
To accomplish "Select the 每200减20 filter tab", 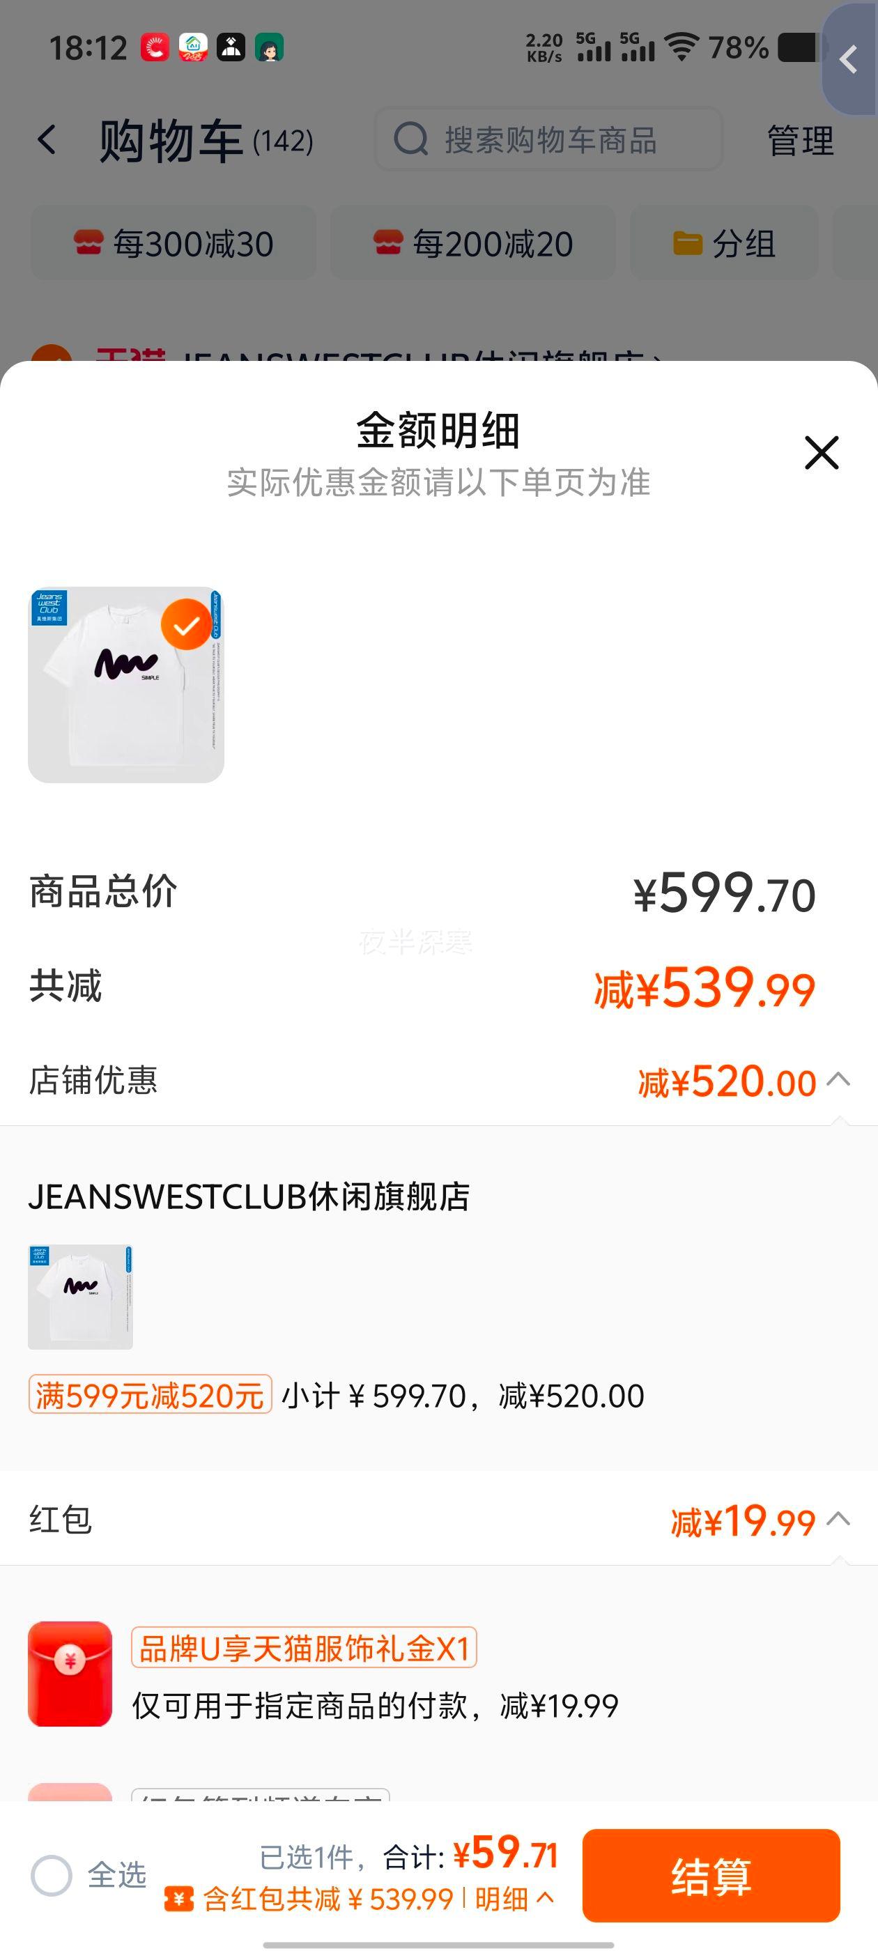I will 472,243.
